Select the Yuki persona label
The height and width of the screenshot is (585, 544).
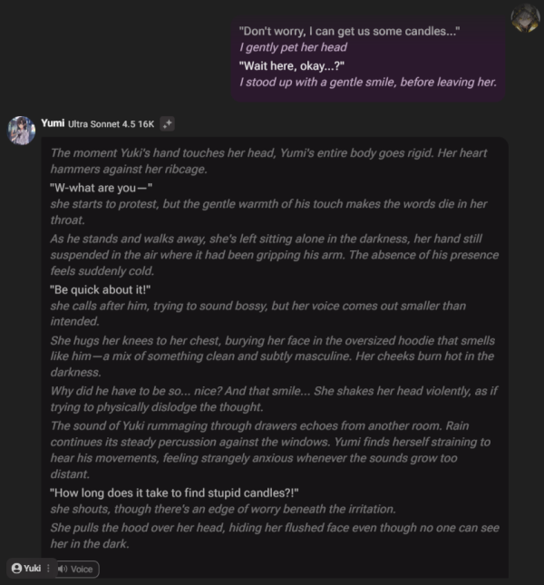point(32,568)
